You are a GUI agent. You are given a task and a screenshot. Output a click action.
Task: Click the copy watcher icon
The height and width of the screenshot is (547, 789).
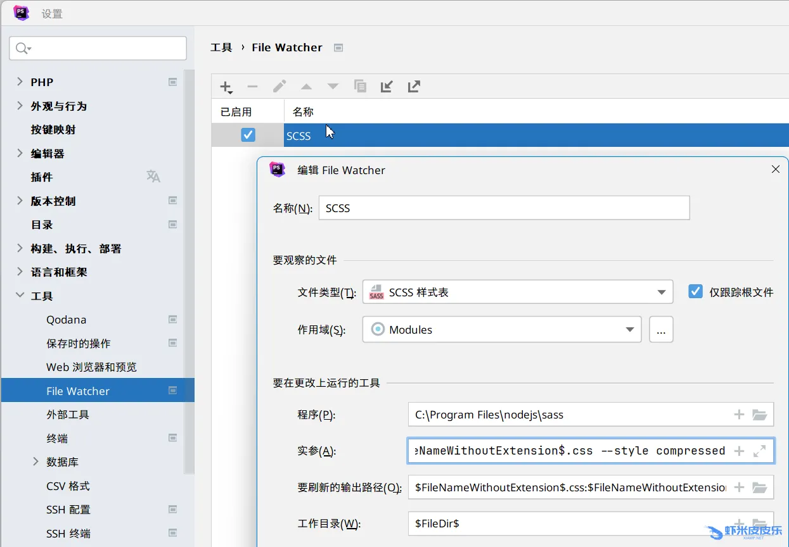[360, 87]
